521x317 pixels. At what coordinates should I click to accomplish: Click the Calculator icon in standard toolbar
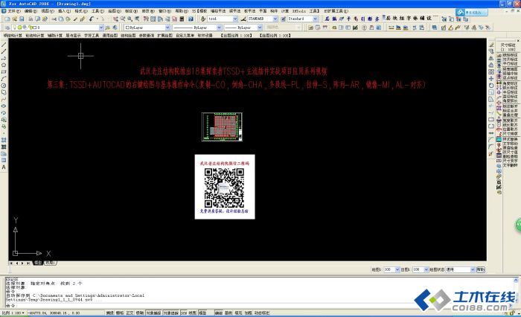pyautogui.click(x=182, y=19)
